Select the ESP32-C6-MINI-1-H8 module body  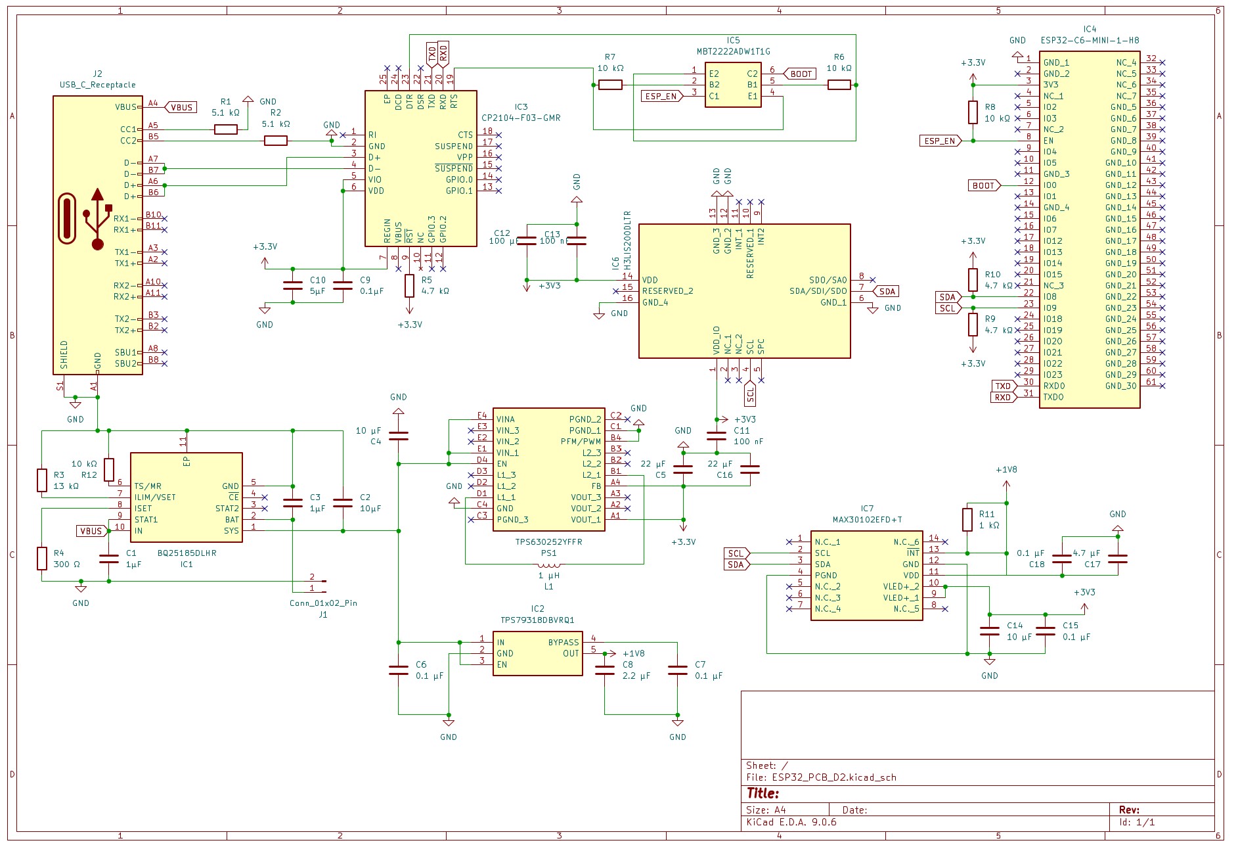(x=1089, y=230)
